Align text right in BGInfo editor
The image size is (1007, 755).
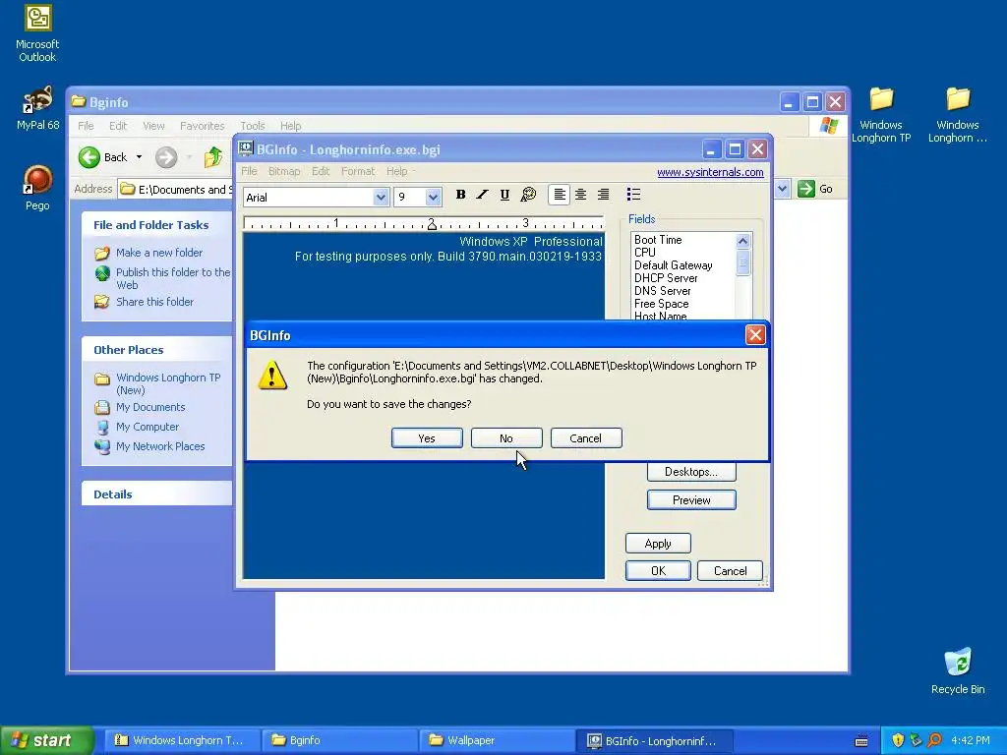pyautogui.click(x=603, y=195)
